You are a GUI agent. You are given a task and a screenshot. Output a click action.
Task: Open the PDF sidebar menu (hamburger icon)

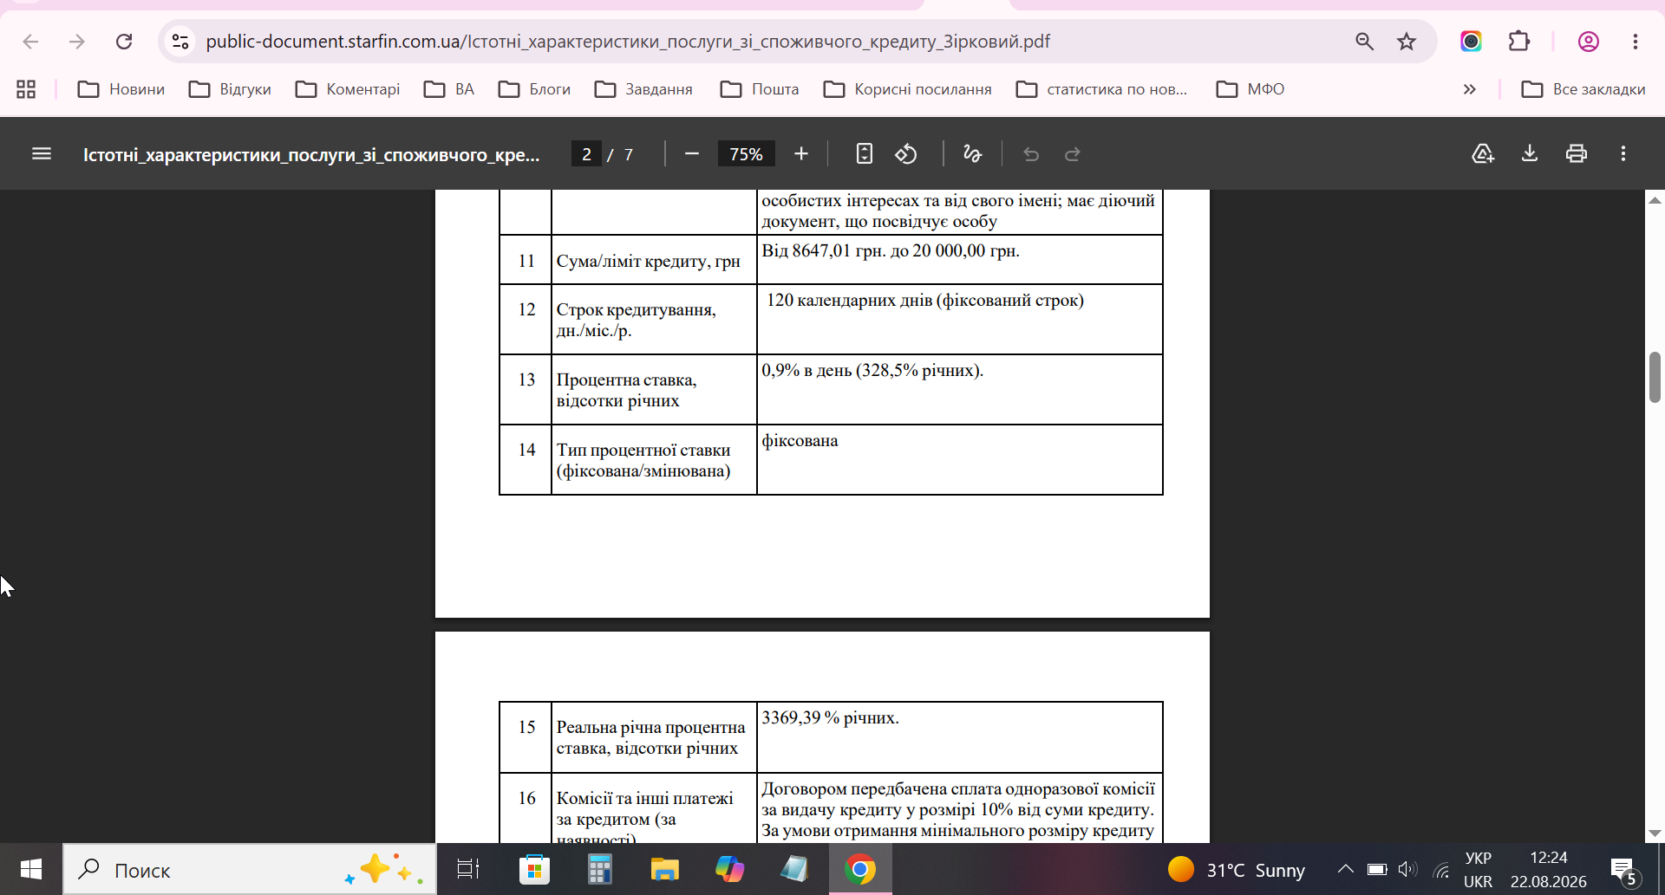click(42, 154)
